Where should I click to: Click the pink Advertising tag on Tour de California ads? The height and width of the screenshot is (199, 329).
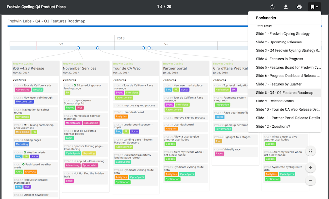point(23,89)
